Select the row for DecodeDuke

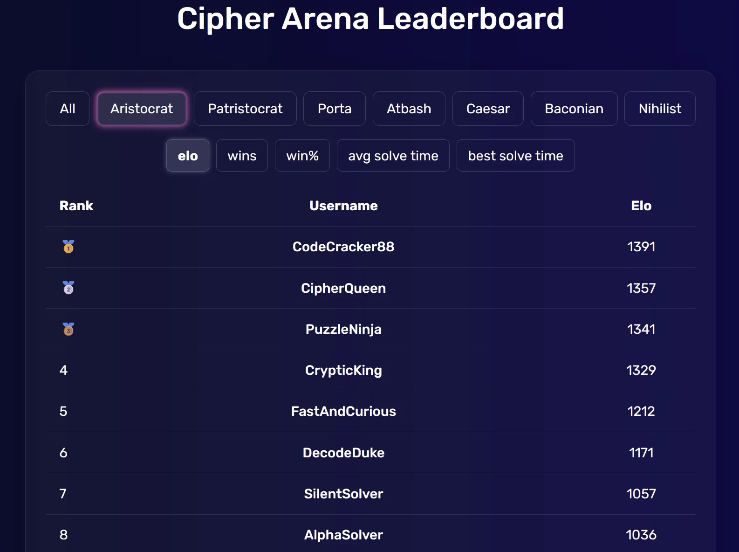pyautogui.click(x=343, y=453)
